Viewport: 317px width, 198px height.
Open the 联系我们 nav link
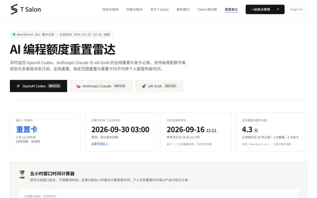click(x=183, y=9)
